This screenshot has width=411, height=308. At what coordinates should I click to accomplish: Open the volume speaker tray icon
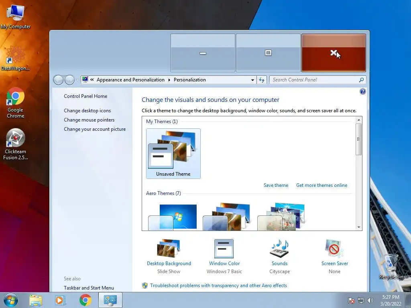pyautogui.click(x=370, y=300)
